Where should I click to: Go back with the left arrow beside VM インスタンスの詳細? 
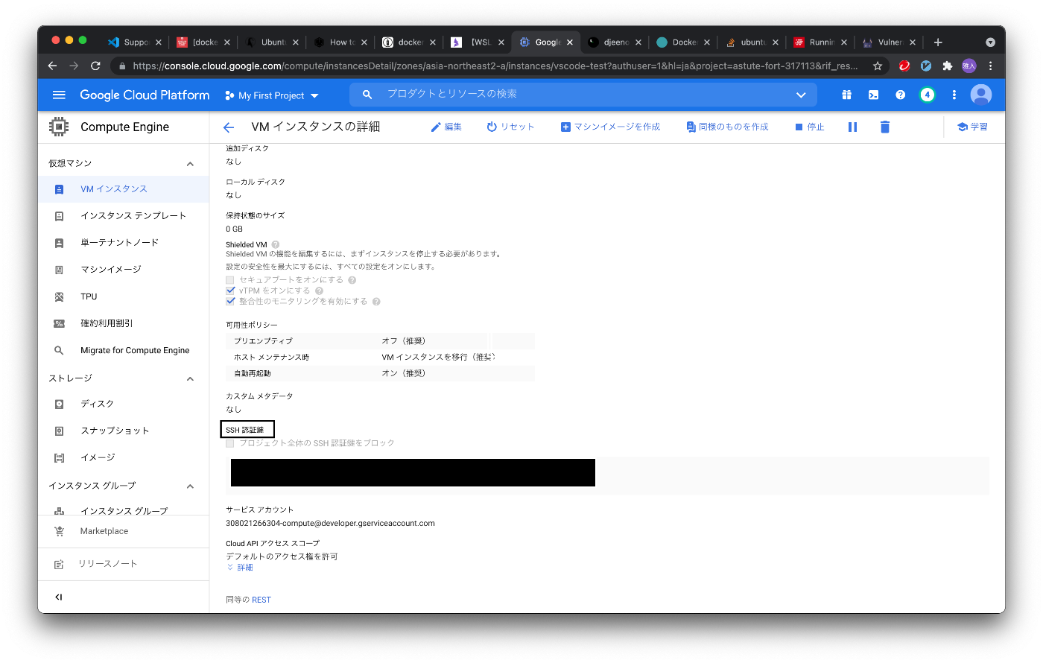(229, 127)
